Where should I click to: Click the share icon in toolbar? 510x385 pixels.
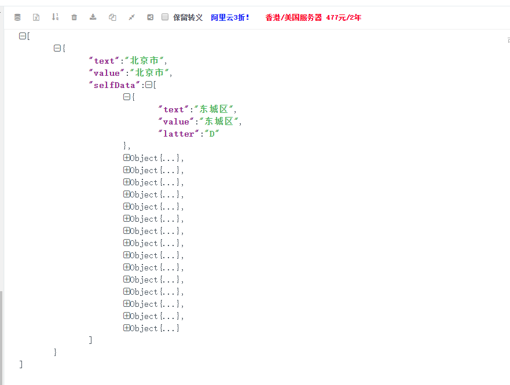(x=151, y=17)
